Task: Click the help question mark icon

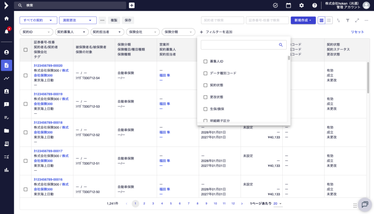Action: [314, 5]
